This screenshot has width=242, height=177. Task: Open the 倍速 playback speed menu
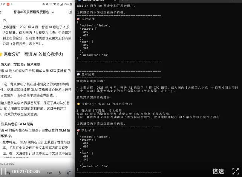click(218, 171)
